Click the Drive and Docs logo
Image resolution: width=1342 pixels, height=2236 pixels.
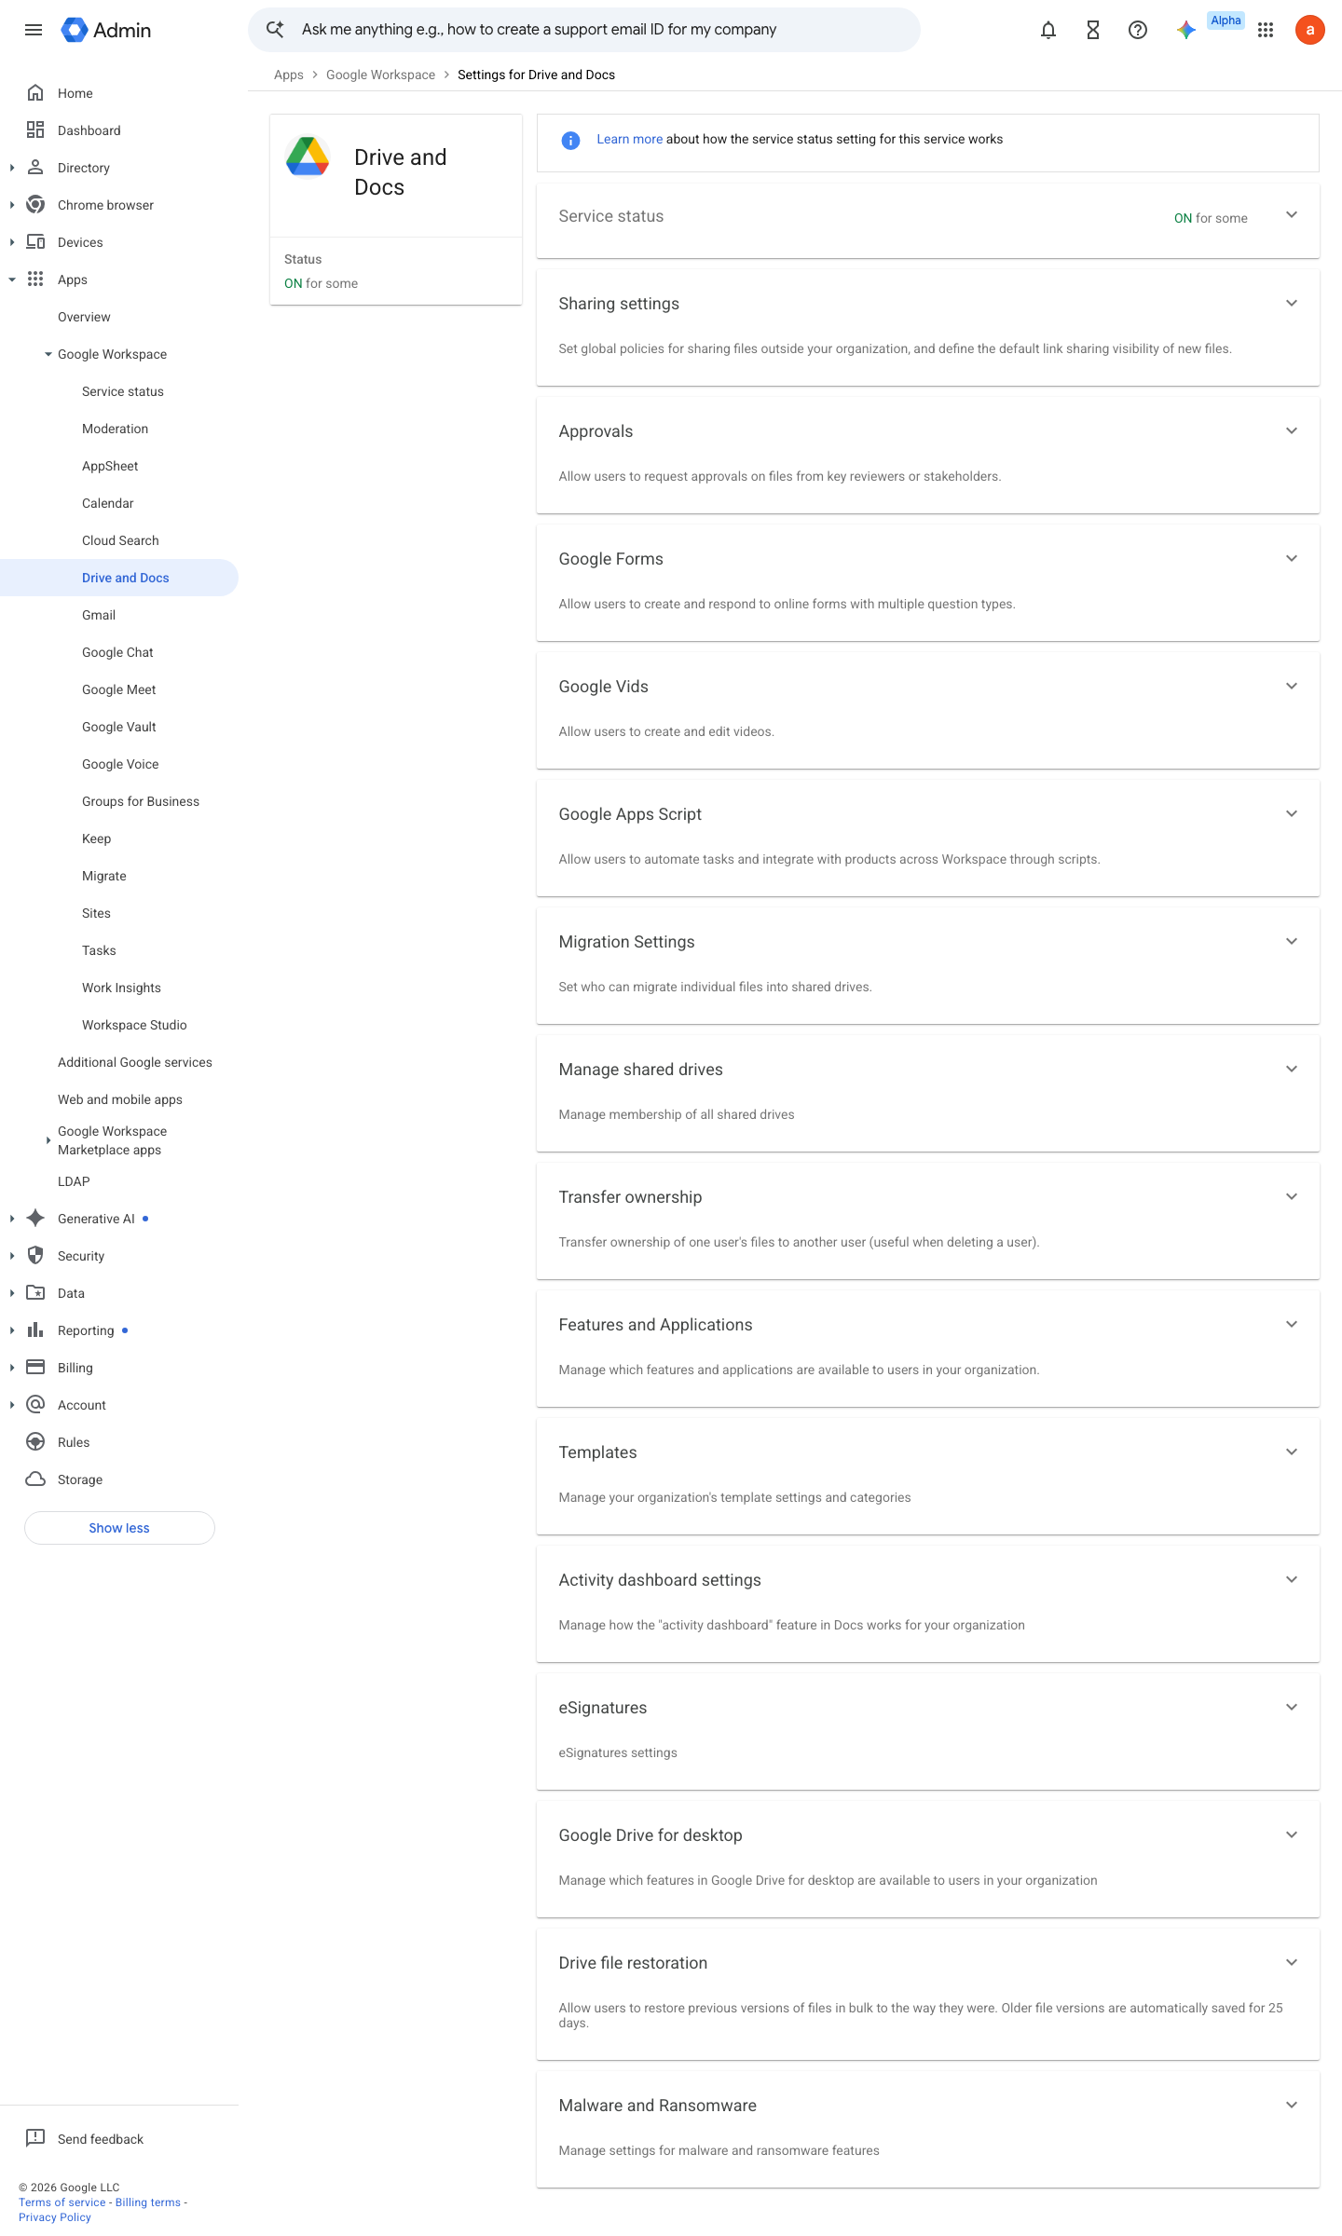point(308,157)
